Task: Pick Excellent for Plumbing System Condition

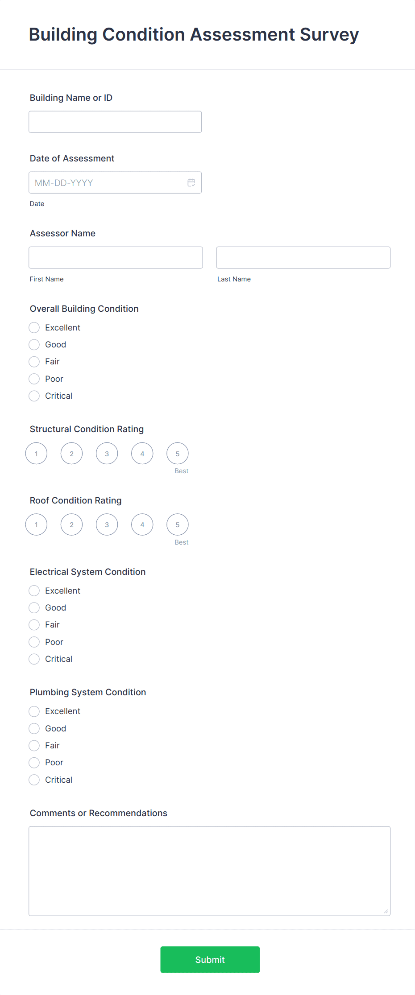Action: 34,711
